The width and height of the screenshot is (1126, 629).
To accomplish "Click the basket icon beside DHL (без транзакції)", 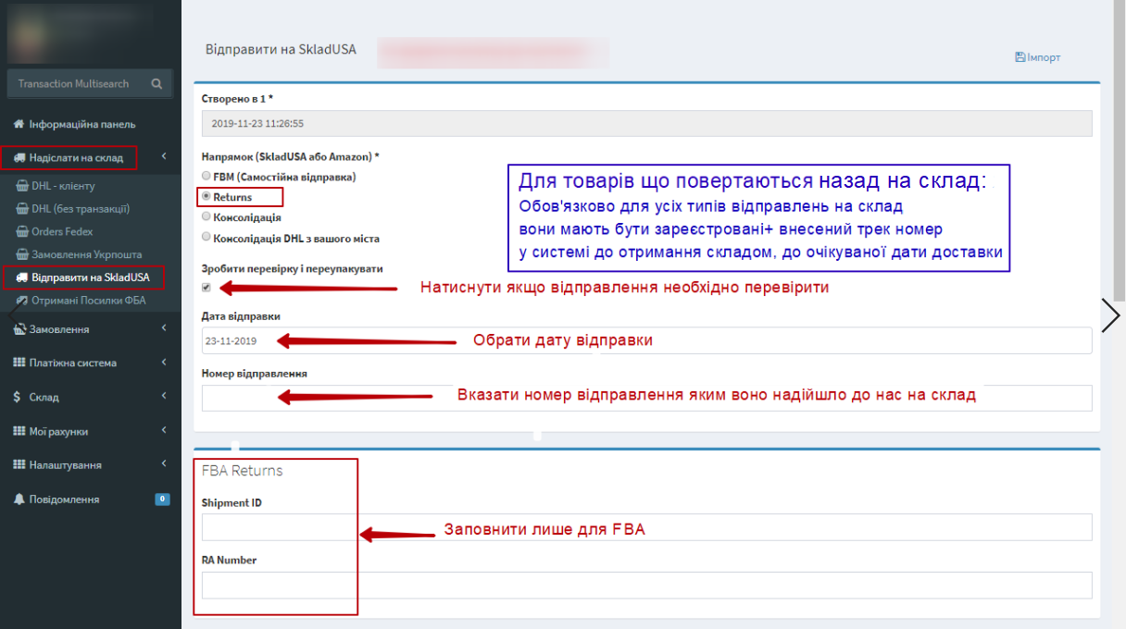I will click(24, 209).
